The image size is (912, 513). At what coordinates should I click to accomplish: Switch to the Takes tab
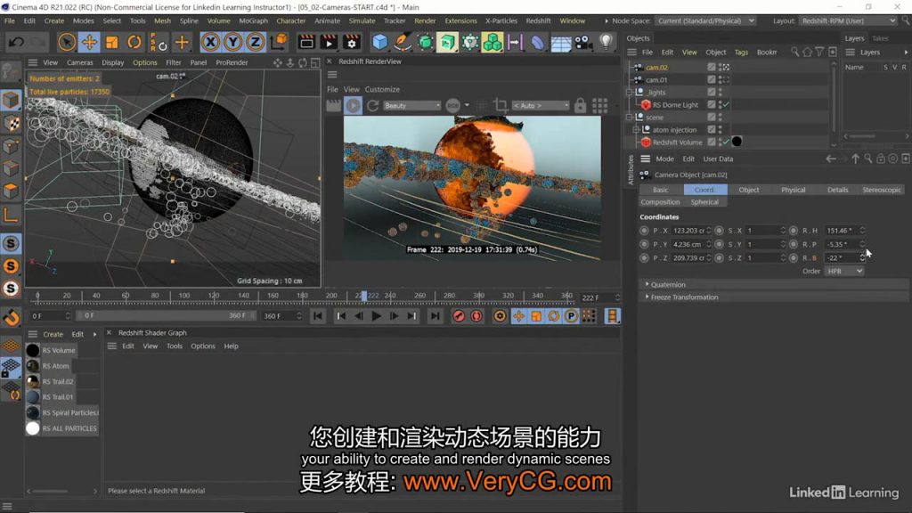tap(879, 38)
